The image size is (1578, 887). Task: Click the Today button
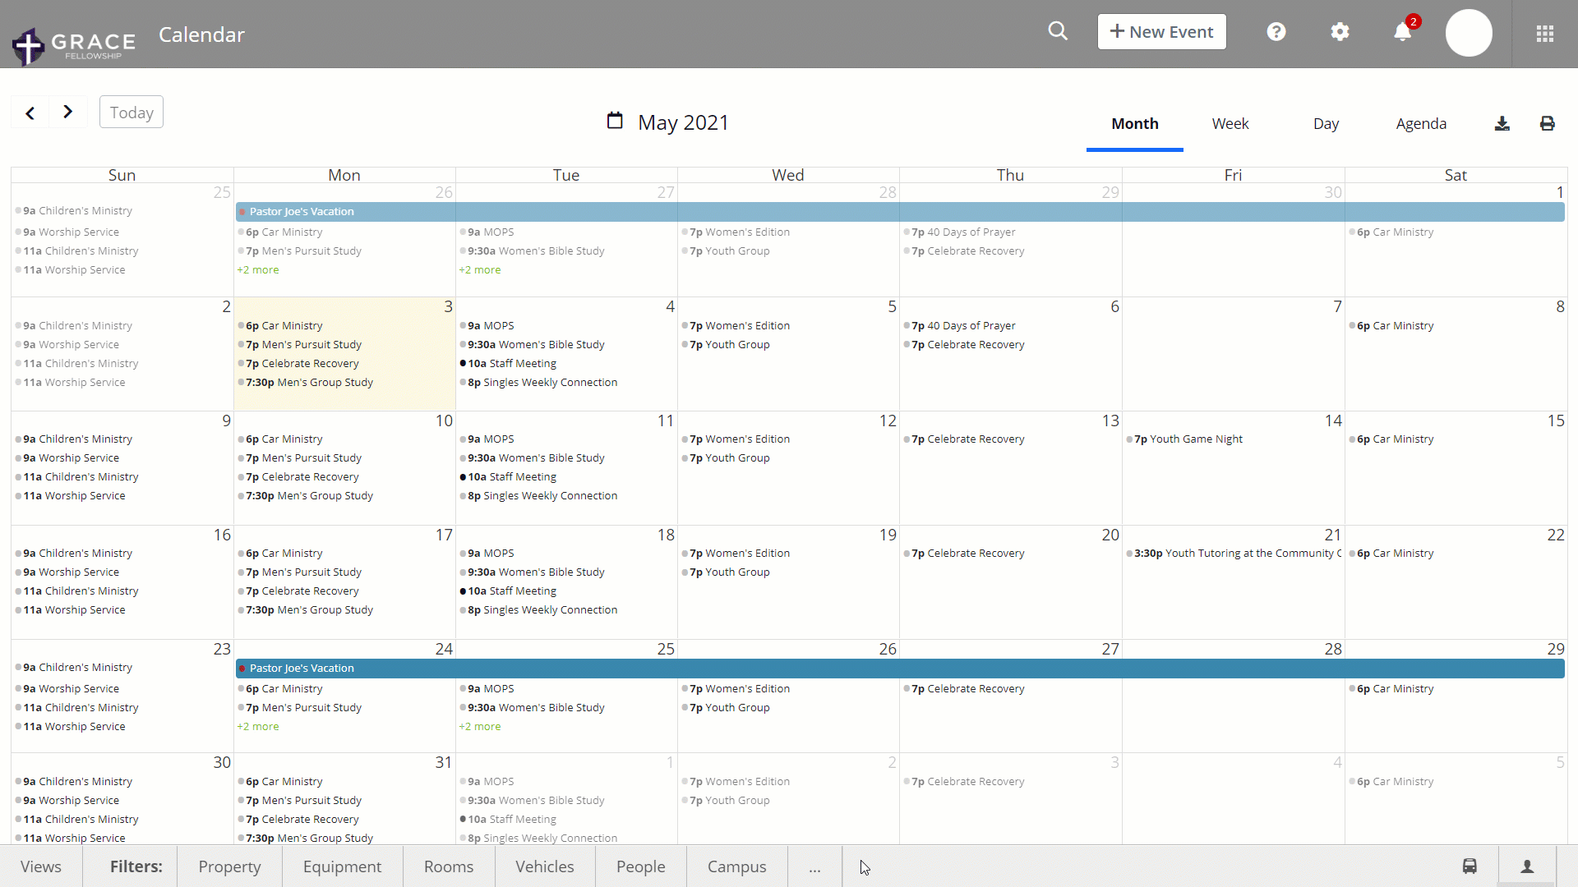coord(131,113)
